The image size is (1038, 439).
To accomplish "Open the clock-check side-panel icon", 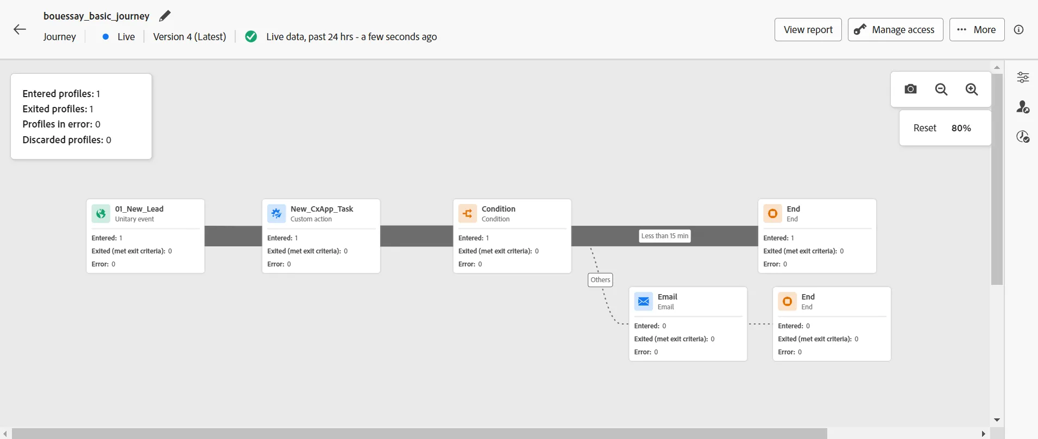I will pyautogui.click(x=1023, y=136).
